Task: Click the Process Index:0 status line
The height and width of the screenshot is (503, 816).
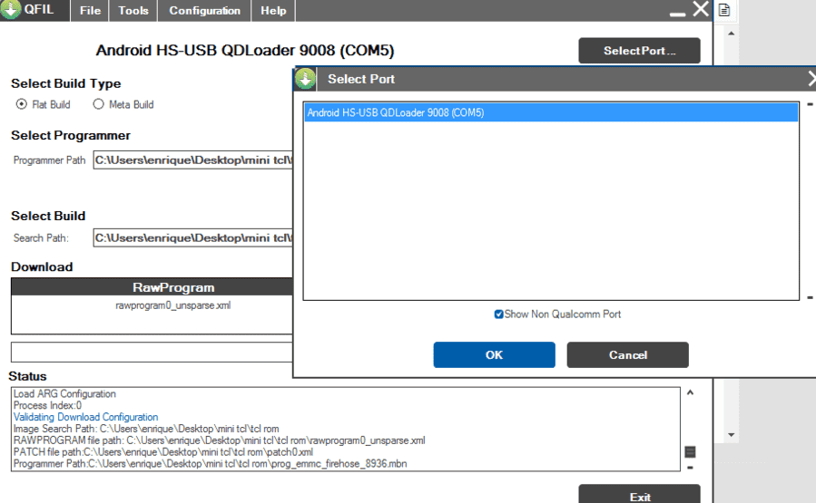Action: (47, 405)
